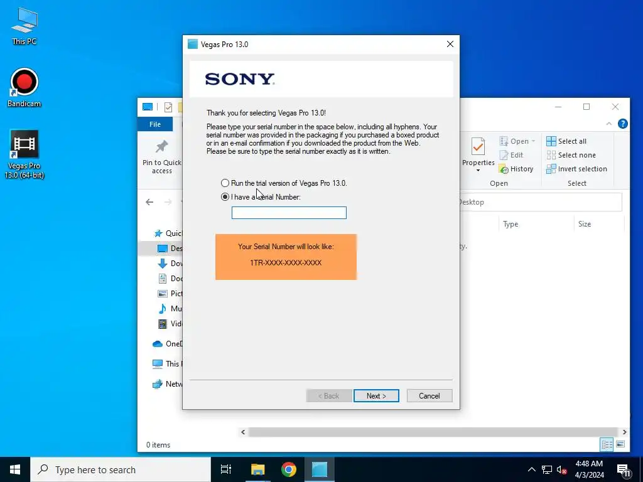Image resolution: width=643 pixels, height=482 pixels.
Task: Open This PC desktop icon
Action: click(24, 26)
